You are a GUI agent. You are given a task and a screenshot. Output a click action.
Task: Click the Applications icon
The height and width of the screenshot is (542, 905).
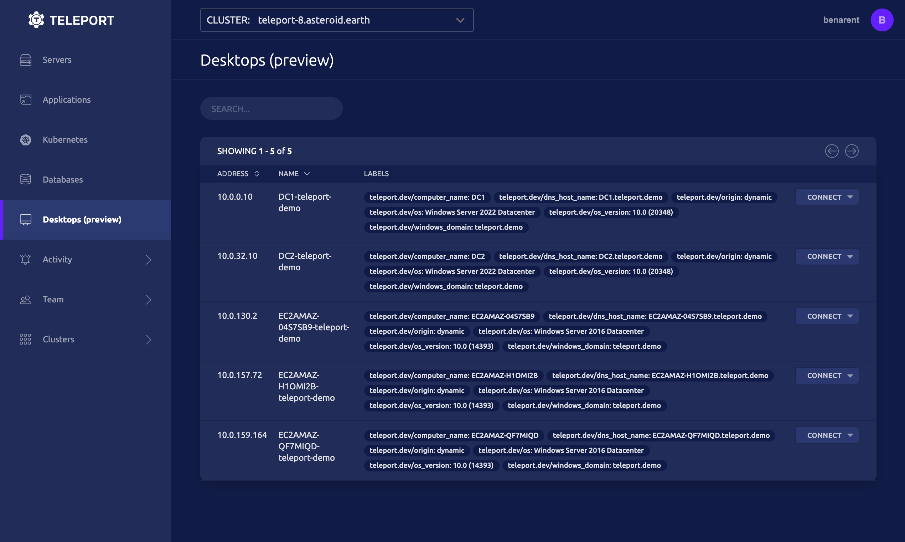26,99
